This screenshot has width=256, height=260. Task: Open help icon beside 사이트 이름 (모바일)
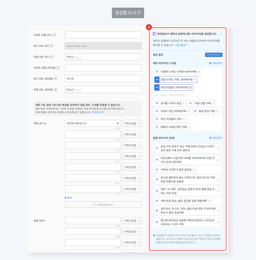[58, 68]
